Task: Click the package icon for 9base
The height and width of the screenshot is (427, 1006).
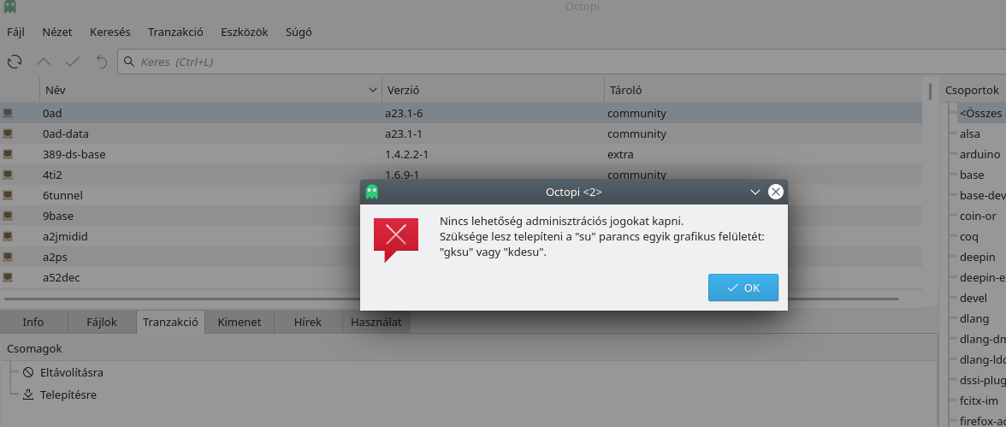Action: coord(8,216)
